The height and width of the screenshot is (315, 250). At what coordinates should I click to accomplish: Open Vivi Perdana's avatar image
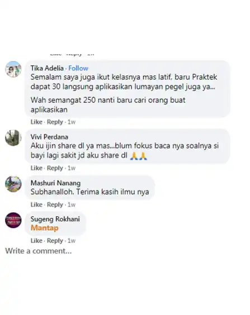(x=13, y=138)
